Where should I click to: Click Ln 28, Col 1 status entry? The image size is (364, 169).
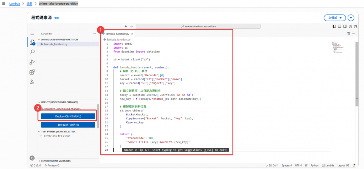[x=272, y=165]
